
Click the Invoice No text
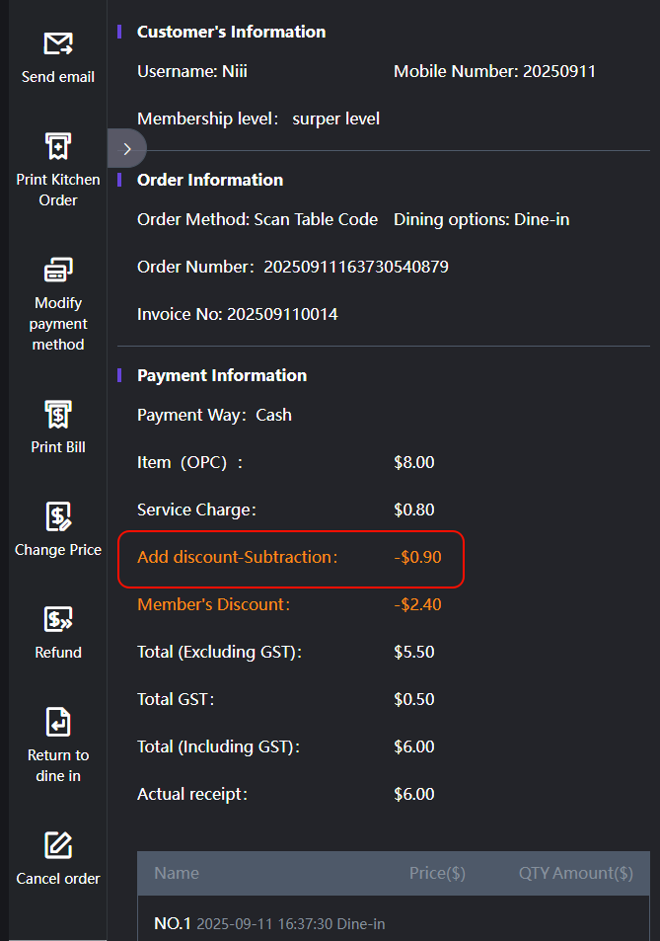tap(238, 314)
